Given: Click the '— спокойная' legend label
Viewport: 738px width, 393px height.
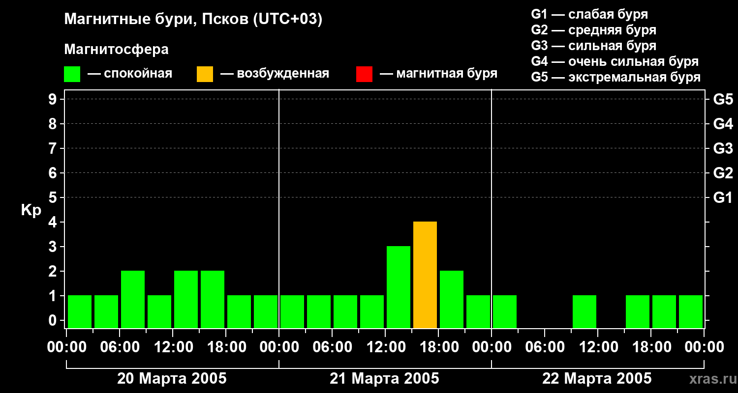Looking at the screenshot, I should (x=130, y=74).
